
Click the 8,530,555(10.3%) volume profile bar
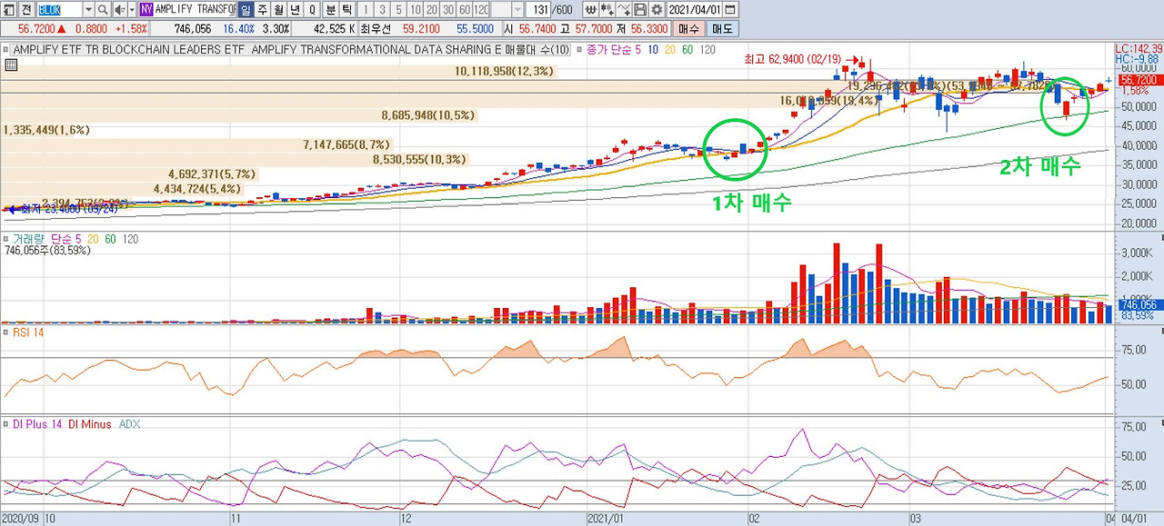pos(234,159)
